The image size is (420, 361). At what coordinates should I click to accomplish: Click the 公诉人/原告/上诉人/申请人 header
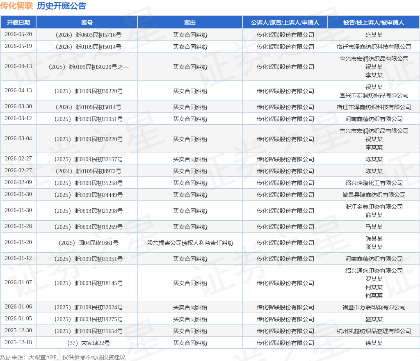[x=285, y=23]
